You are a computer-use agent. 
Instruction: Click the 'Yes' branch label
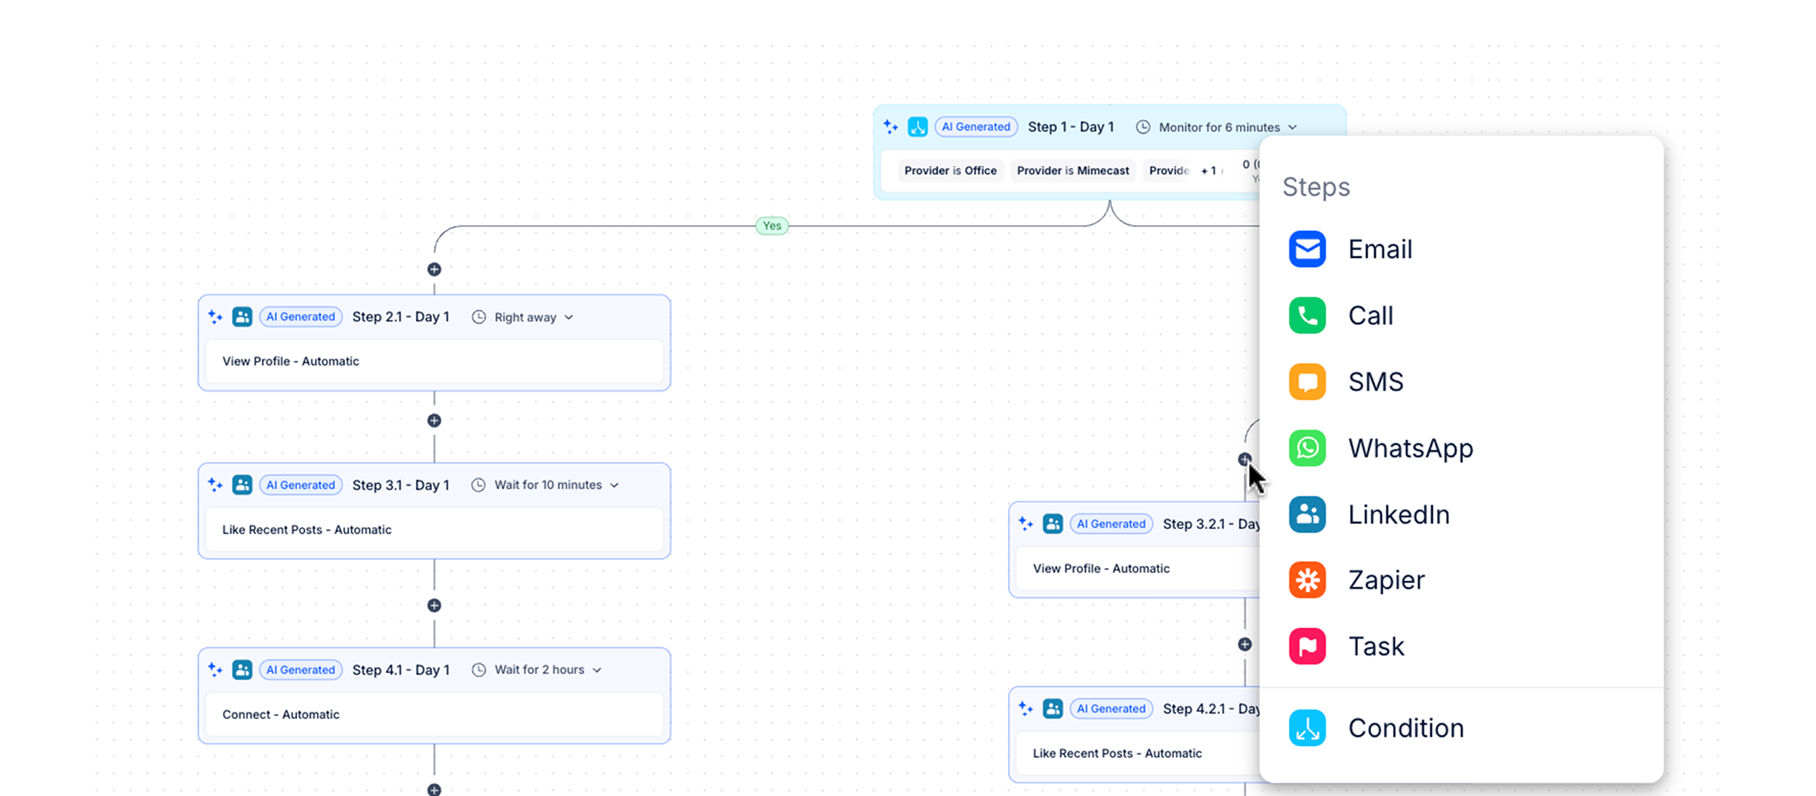tap(772, 226)
